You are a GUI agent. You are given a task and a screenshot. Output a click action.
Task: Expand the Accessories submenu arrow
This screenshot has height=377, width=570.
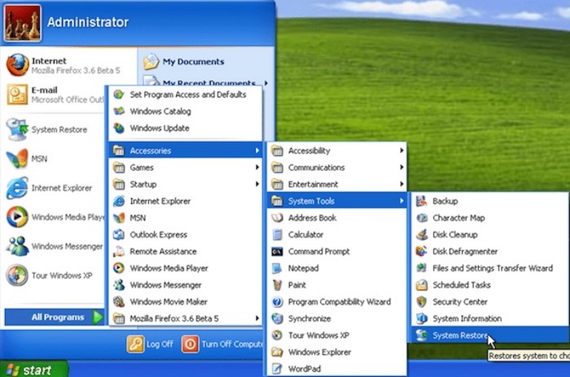(x=257, y=150)
